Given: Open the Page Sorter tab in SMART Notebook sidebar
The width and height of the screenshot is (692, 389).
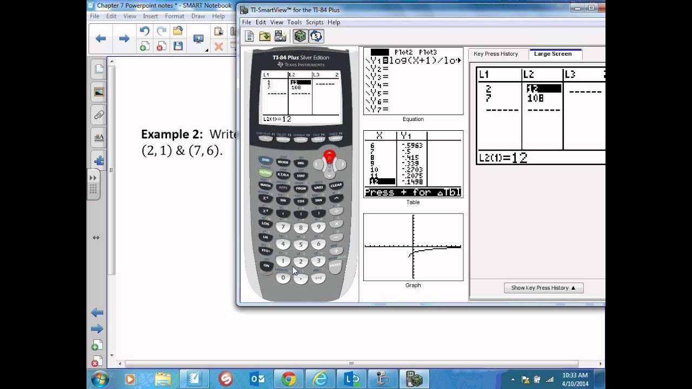Looking at the screenshot, I should (x=99, y=69).
